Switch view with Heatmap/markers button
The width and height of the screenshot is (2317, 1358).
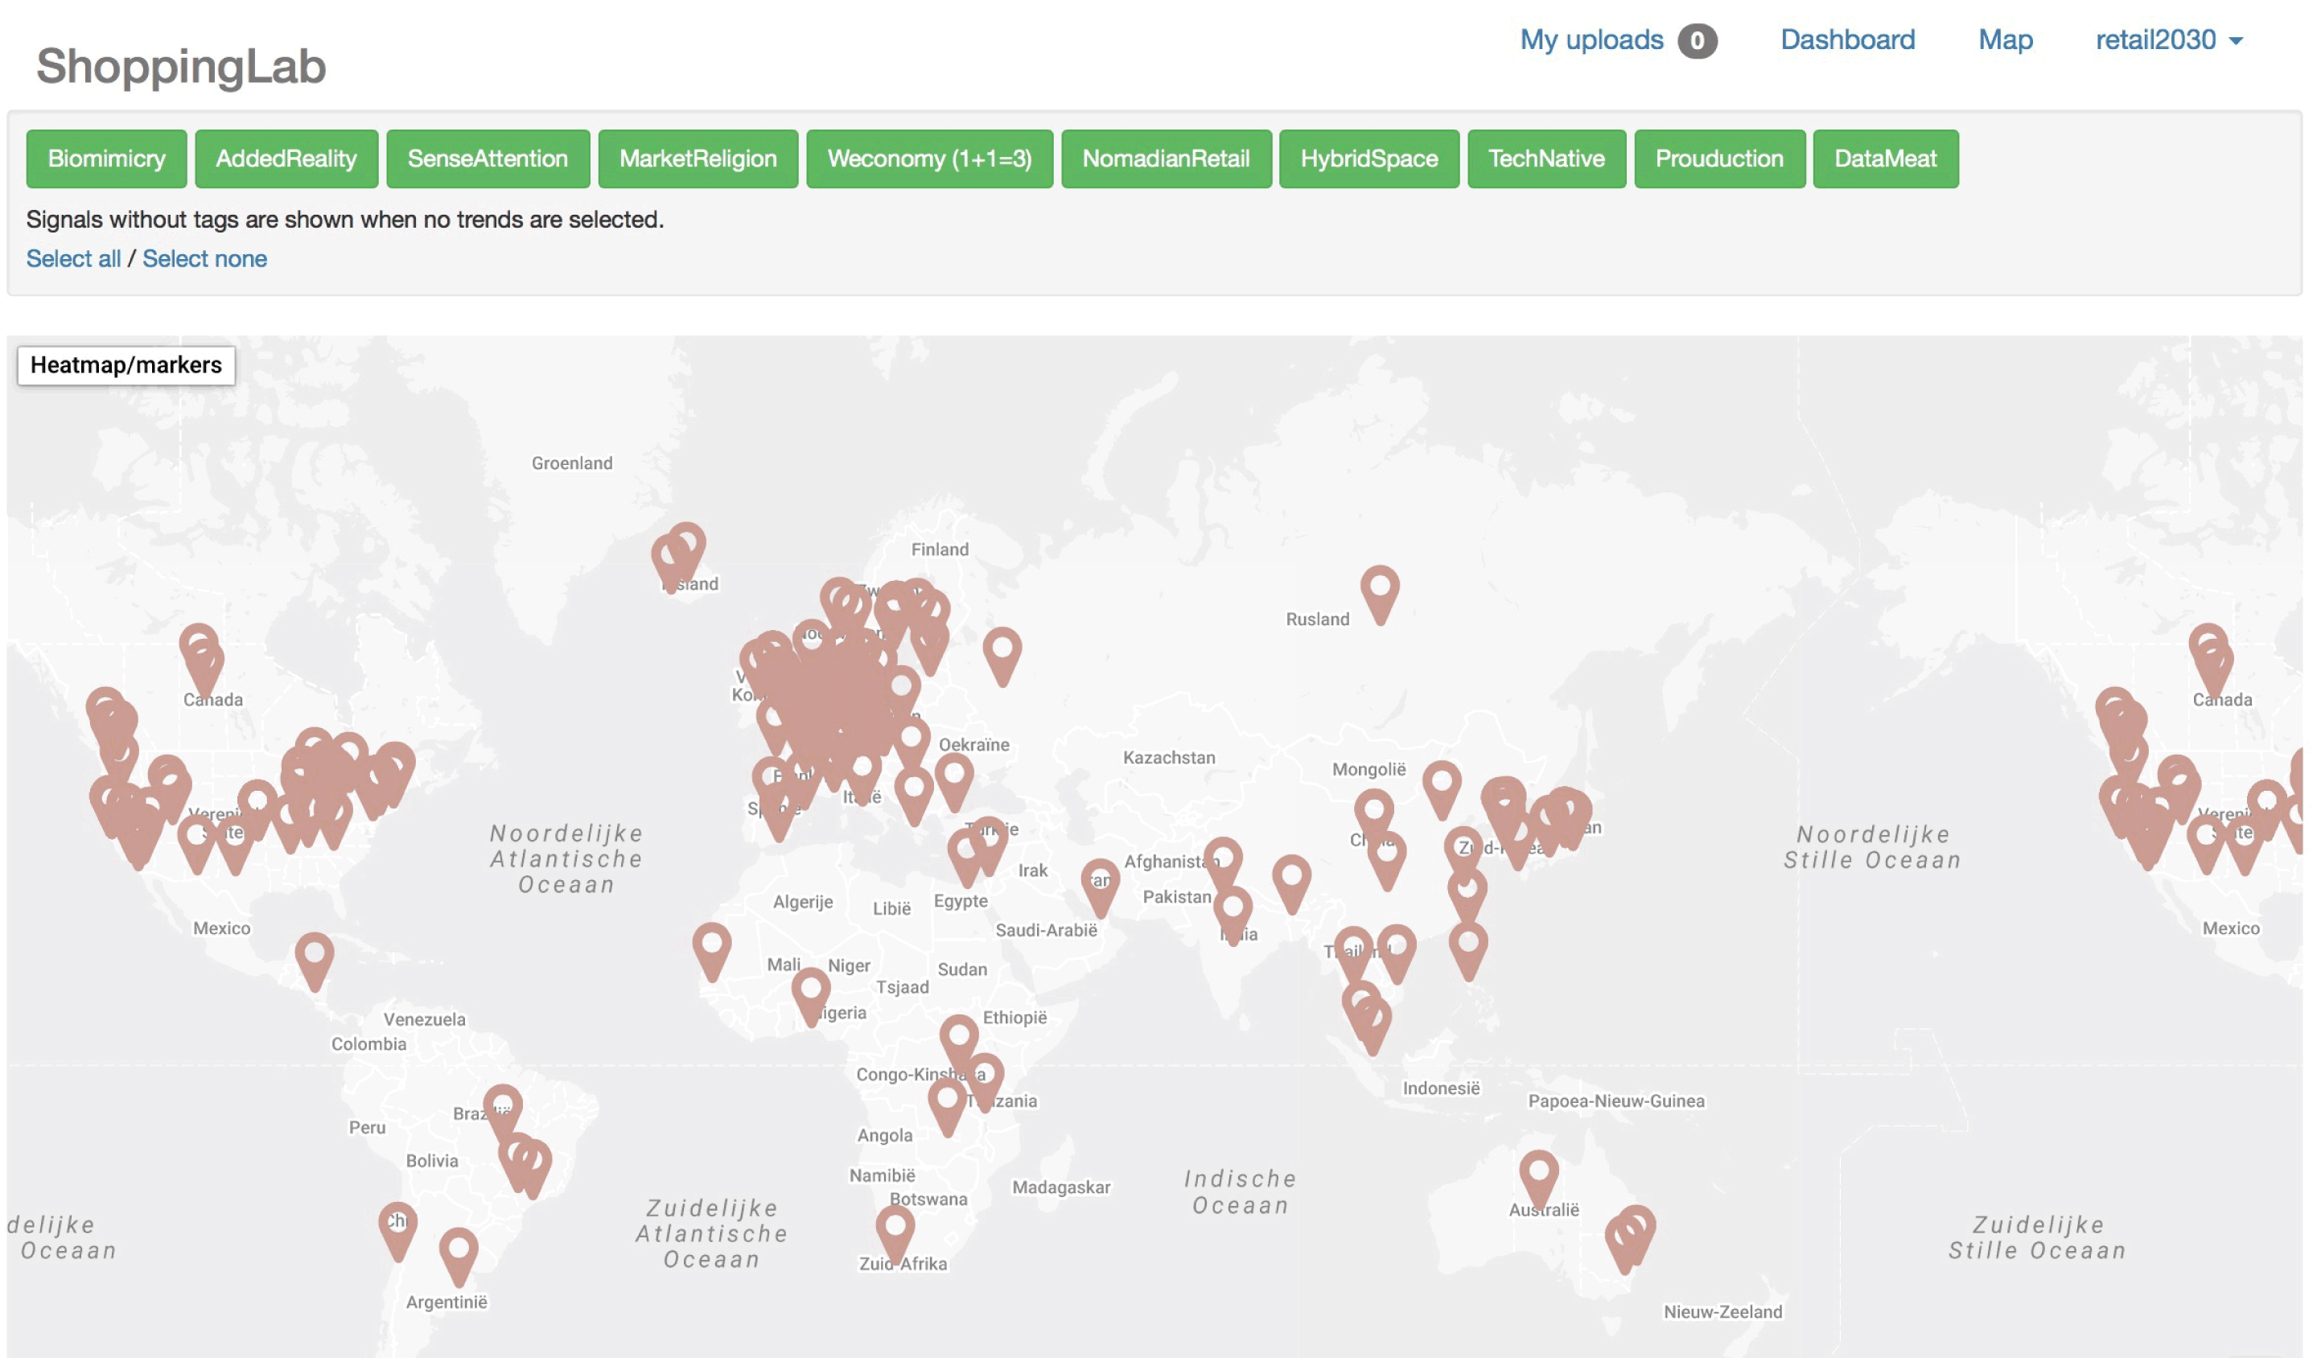tap(126, 365)
